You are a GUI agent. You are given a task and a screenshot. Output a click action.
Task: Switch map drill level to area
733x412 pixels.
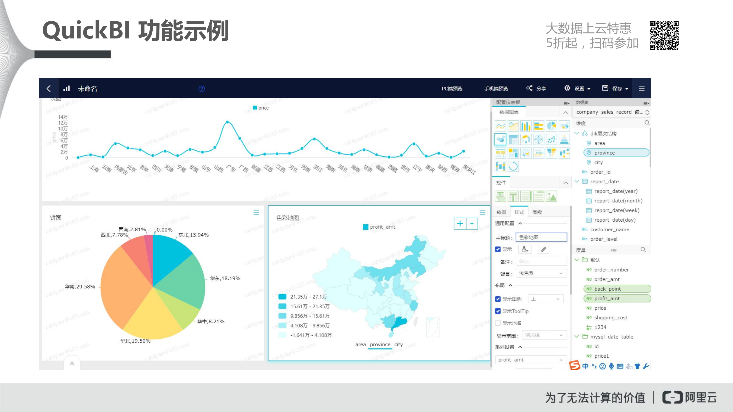pos(360,345)
